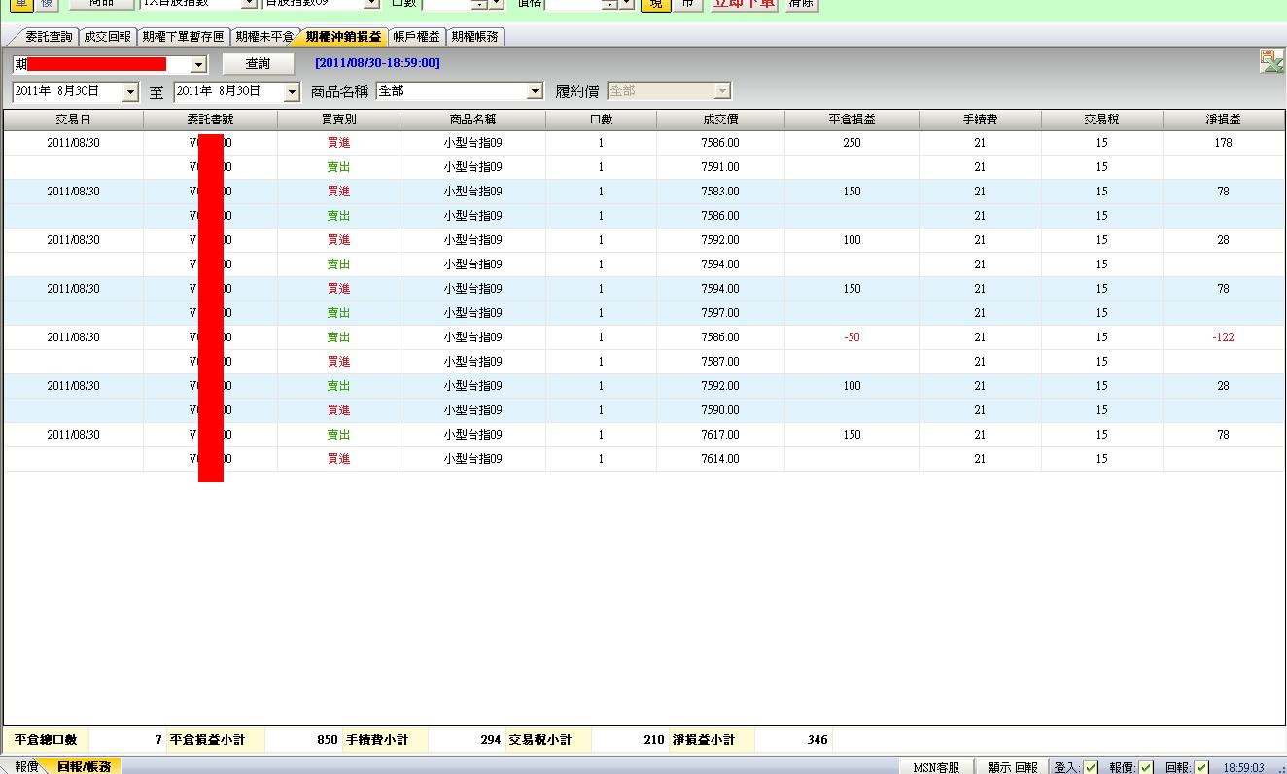The width and height of the screenshot is (1287, 774).
Task: Click the red -122 net loss value
Action: (x=1223, y=337)
